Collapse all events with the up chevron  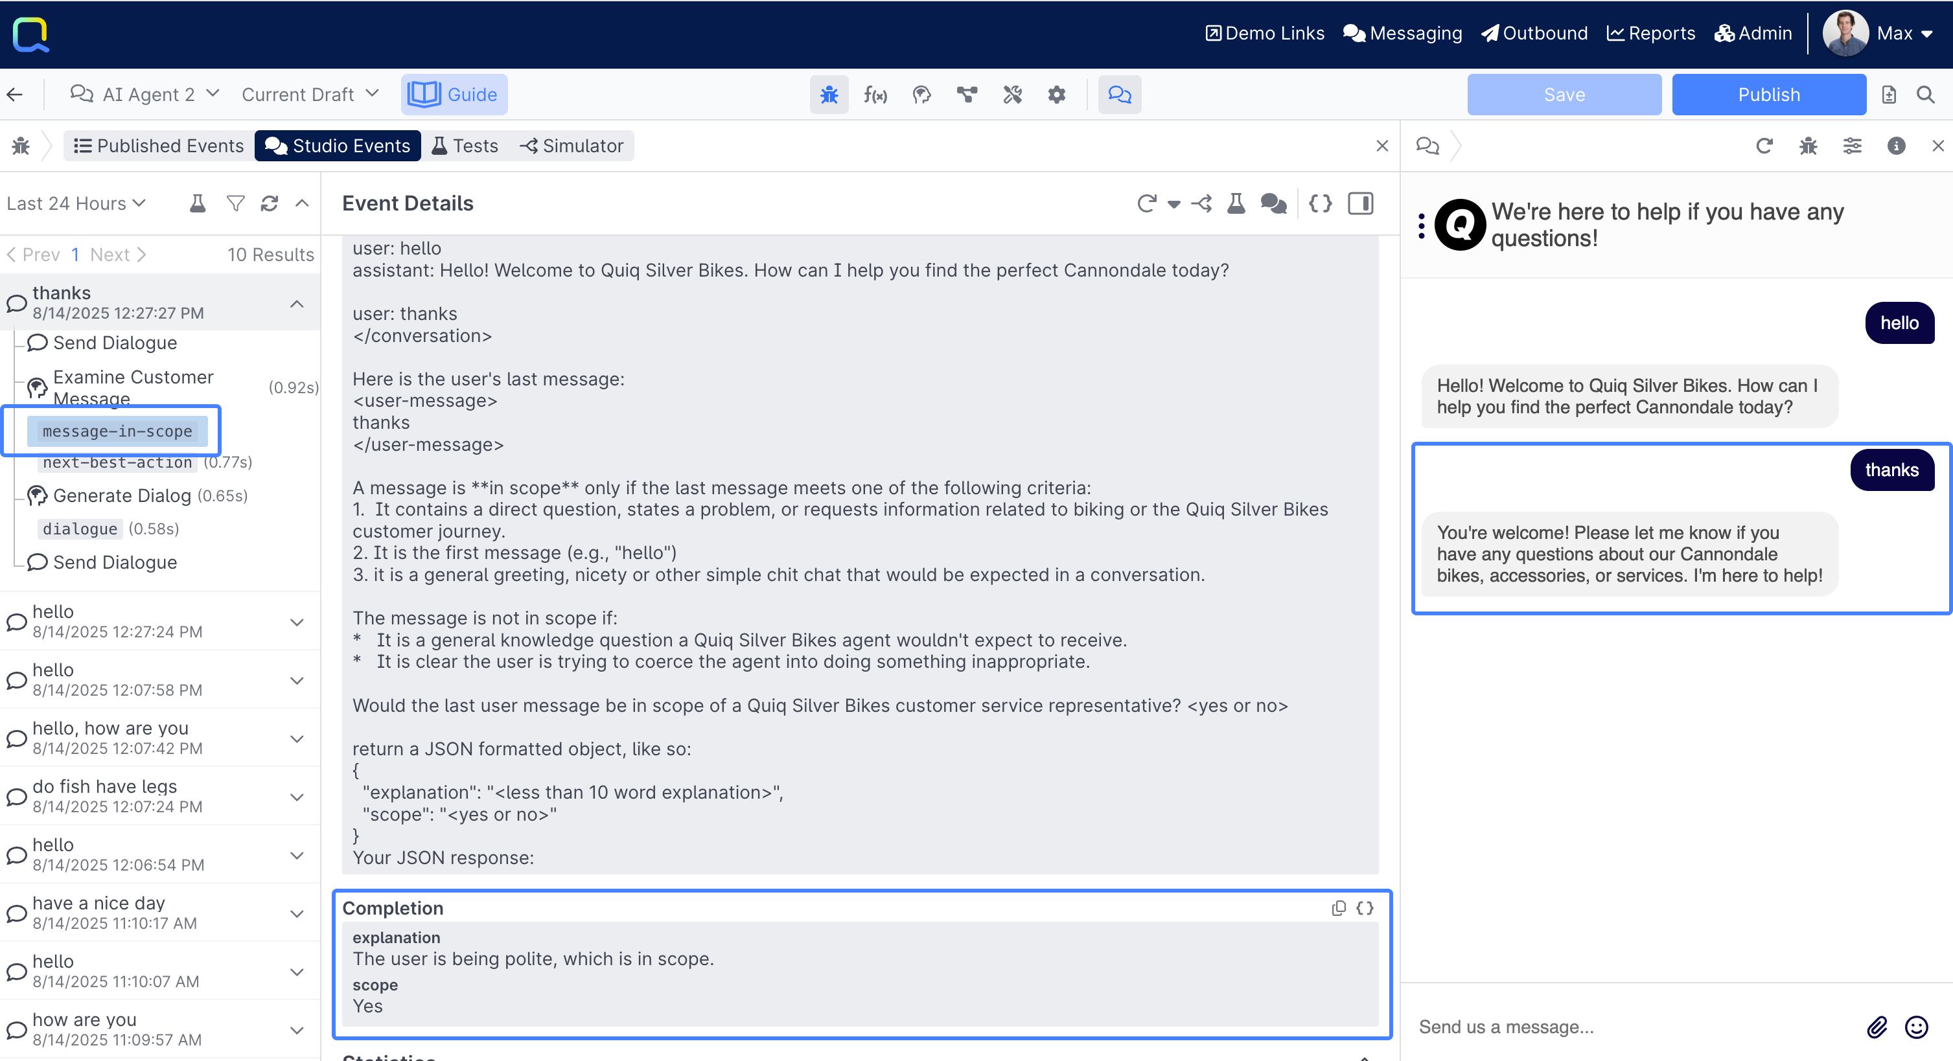tap(302, 203)
